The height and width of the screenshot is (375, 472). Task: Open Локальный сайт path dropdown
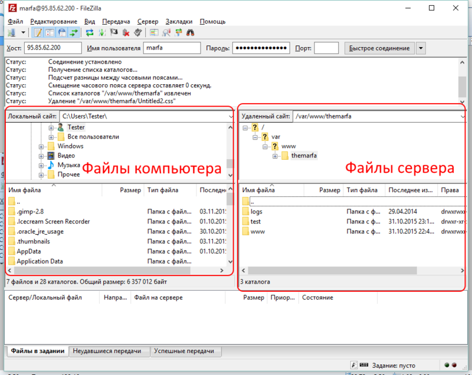click(231, 116)
